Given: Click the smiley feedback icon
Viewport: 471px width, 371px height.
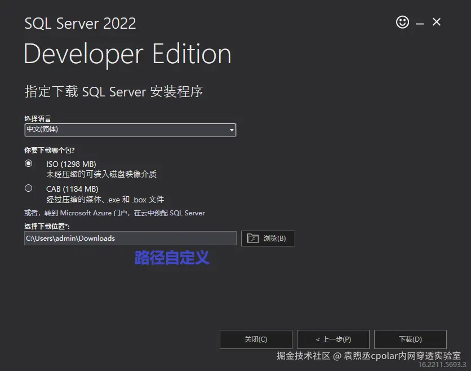Looking at the screenshot, I should click(x=402, y=22).
